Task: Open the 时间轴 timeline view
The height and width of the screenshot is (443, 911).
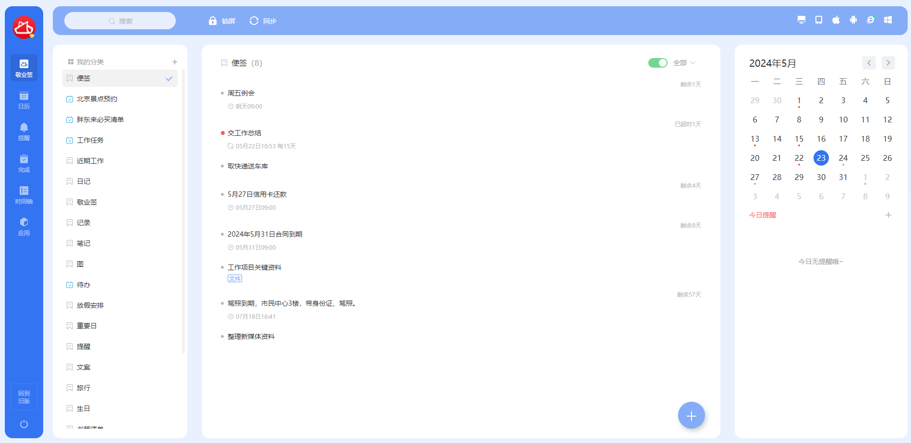Action: pyautogui.click(x=24, y=195)
